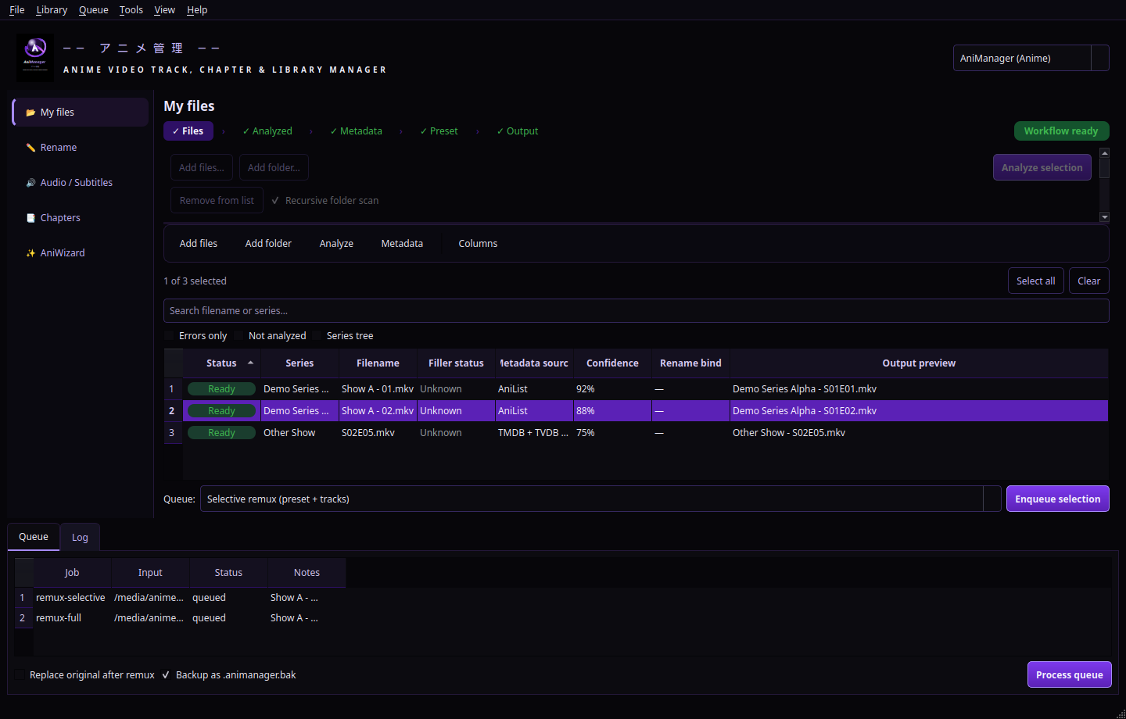
Task: Click the TMDB + TVDB metadata source cell
Action: tap(534, 433)
